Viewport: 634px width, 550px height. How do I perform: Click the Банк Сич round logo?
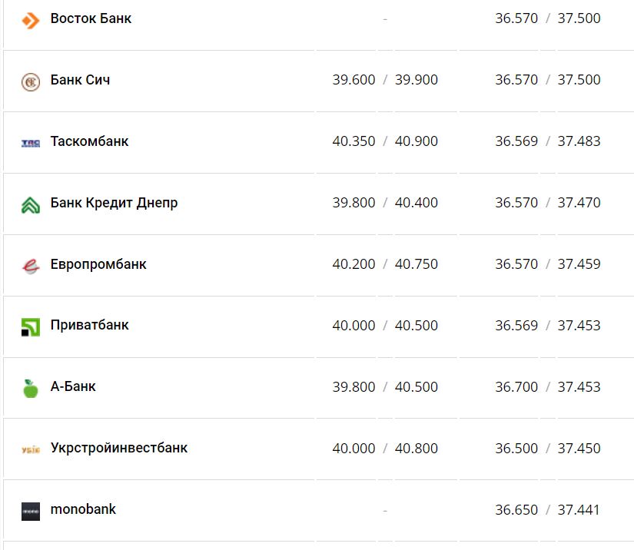pyautogui.click(x=30, y=82)
